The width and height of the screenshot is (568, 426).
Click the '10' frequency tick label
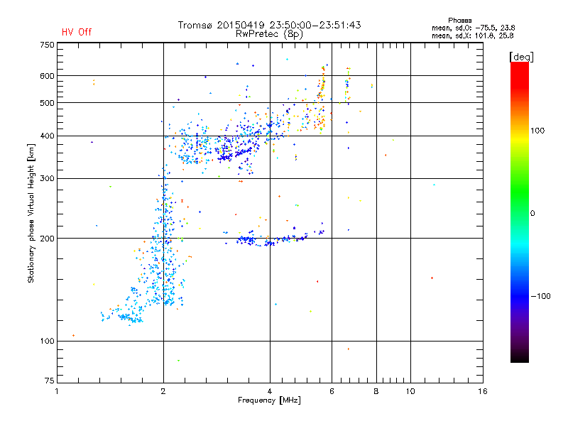pos(410,391)
